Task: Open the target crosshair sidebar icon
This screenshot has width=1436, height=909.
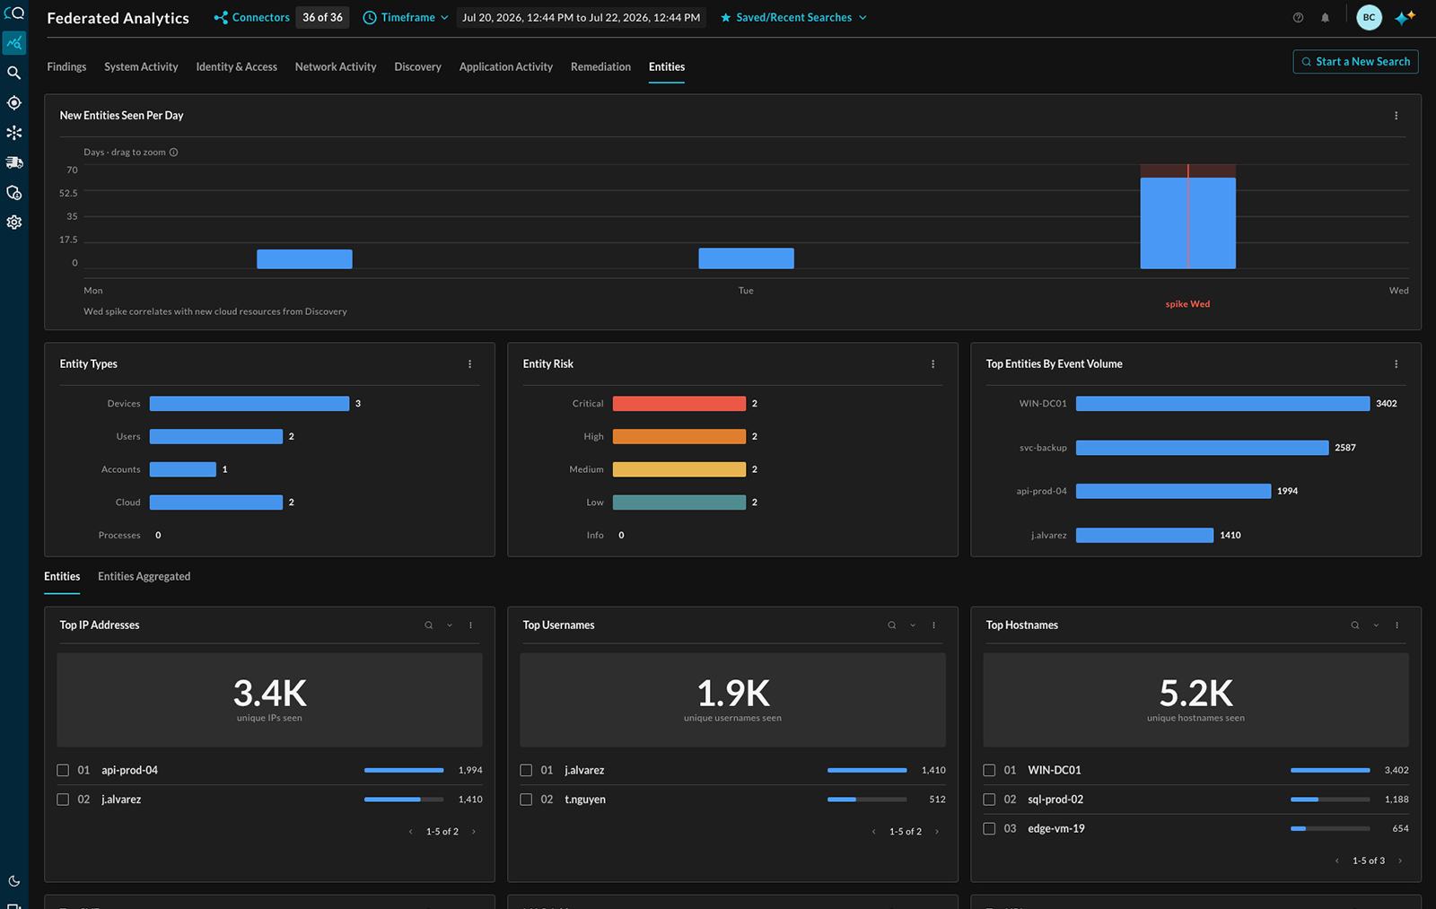Action: pos(14,102)
